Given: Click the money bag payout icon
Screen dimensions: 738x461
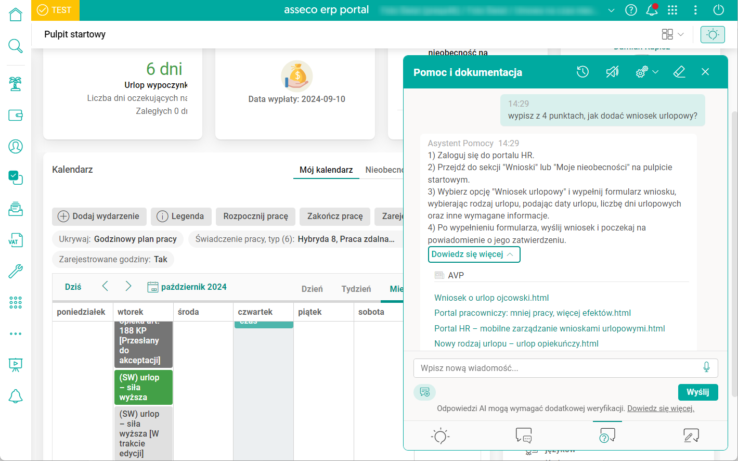Looking at the screenshot, I should (x=297, y=76).
